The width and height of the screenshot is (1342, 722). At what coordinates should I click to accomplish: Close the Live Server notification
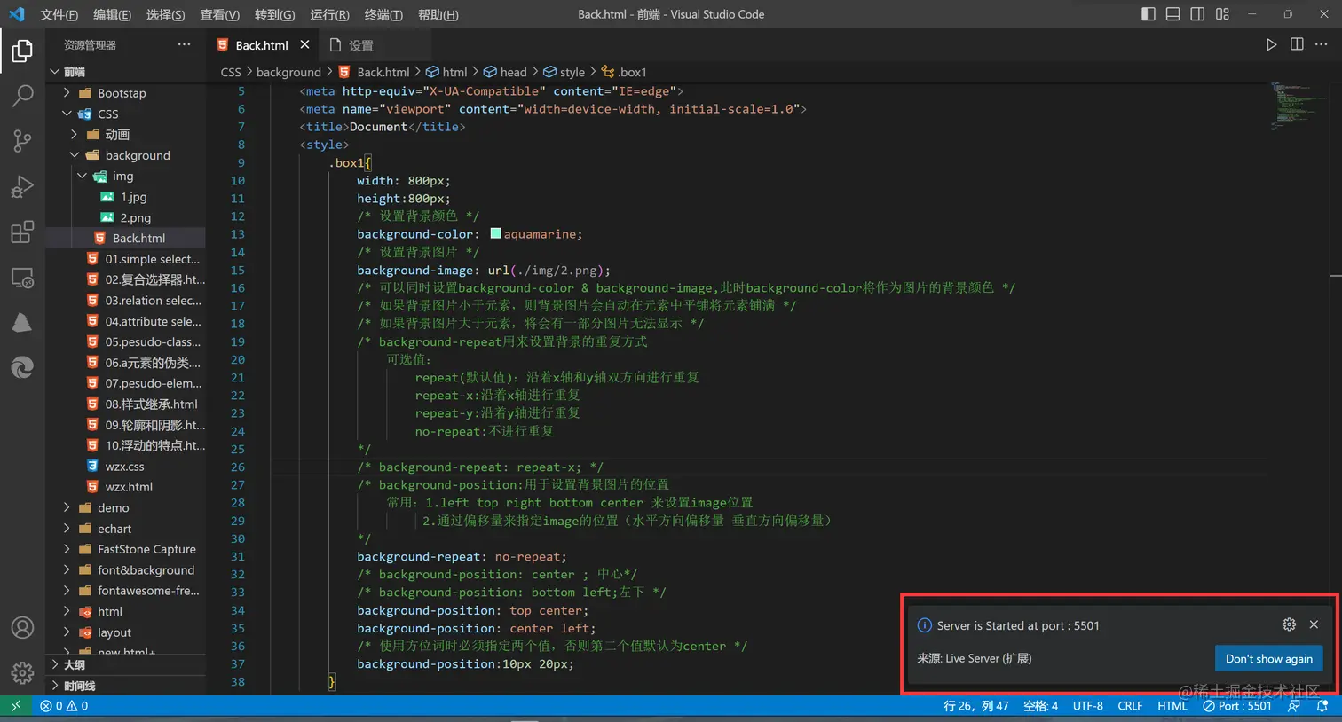pyautogui.click(x=1314, y=624)
